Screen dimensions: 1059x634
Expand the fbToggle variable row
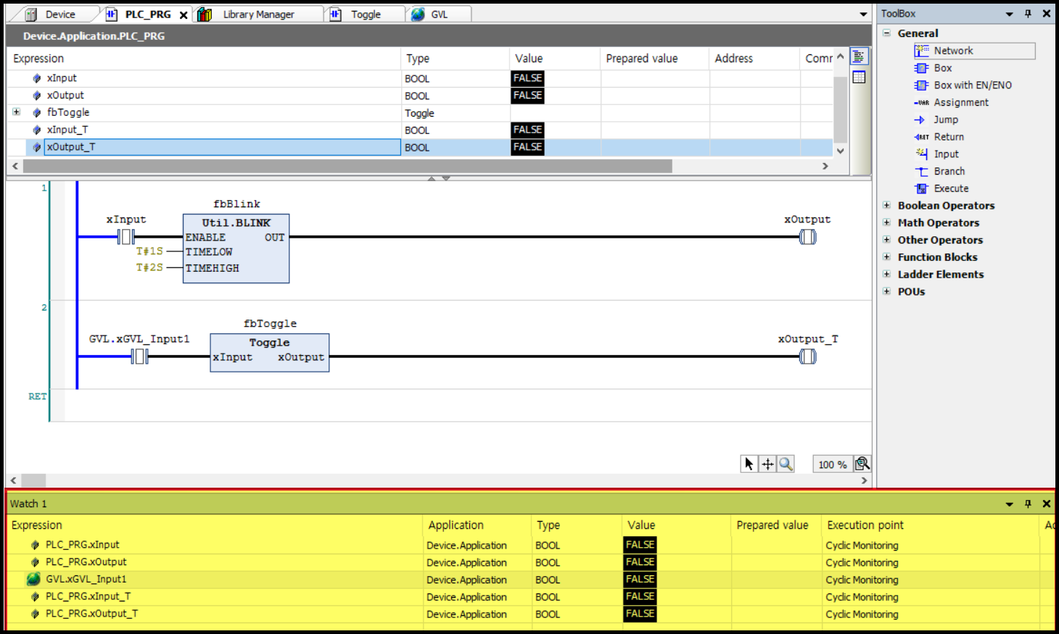tap(16, 112)
